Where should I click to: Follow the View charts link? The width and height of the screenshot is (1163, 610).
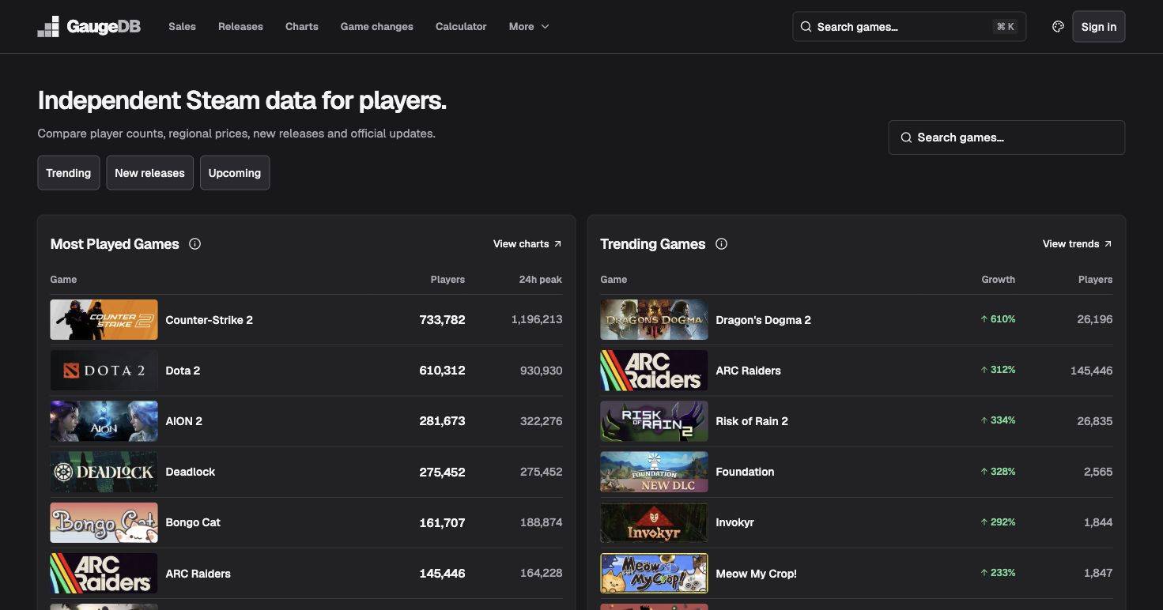tap(527, 244)
